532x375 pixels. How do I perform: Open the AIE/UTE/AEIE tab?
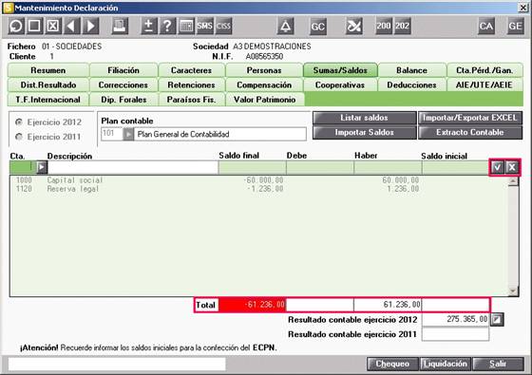click(484, 84)
